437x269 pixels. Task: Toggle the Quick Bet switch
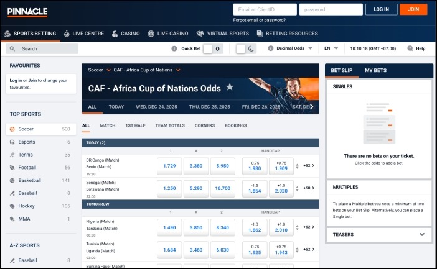point(212,48)
